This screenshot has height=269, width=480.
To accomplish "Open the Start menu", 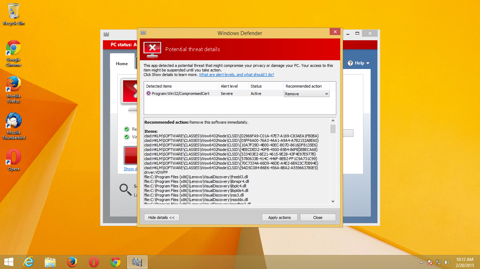I will point(8,262).
